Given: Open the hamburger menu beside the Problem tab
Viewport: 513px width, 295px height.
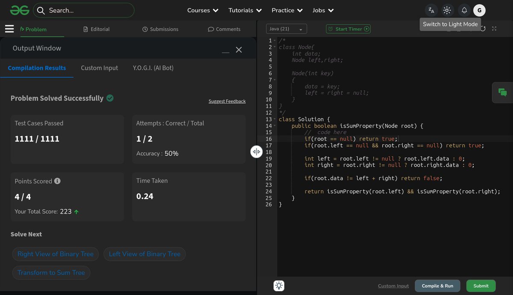Looking at the screenshot, I should point(9,29).
